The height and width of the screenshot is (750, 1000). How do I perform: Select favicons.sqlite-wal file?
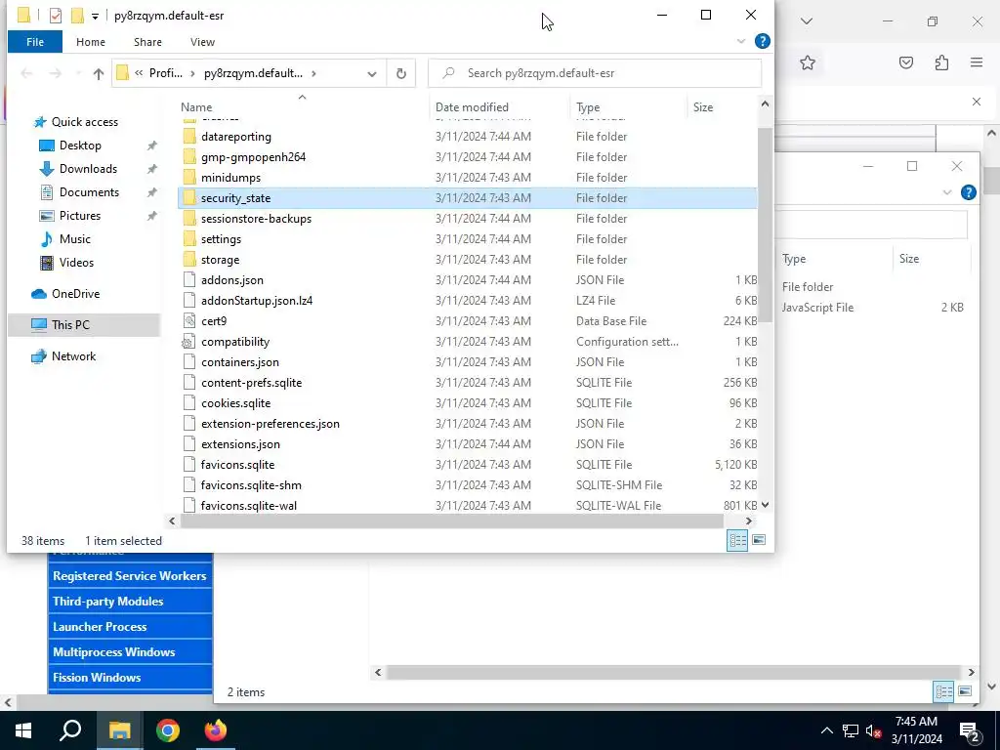pyautogui.click(x=248, y=506)
